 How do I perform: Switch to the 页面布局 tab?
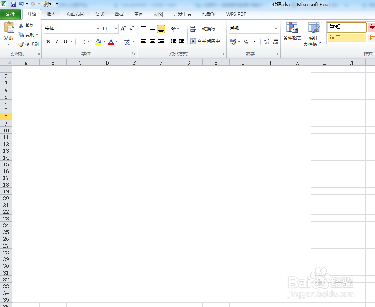click(75, 14)
